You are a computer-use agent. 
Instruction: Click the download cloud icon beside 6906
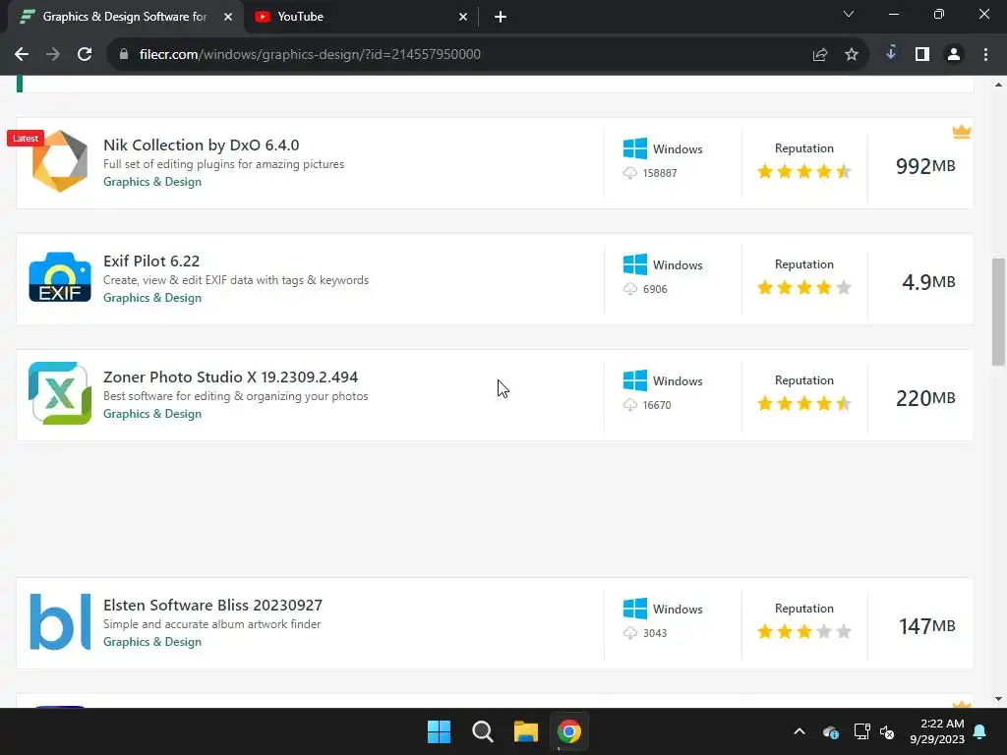tap(630, 289)
